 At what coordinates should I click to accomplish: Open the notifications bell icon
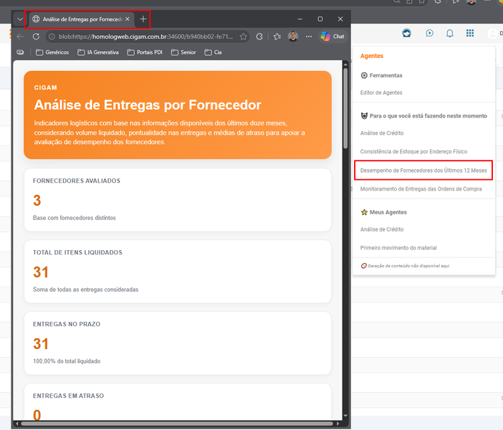(450, 34)
